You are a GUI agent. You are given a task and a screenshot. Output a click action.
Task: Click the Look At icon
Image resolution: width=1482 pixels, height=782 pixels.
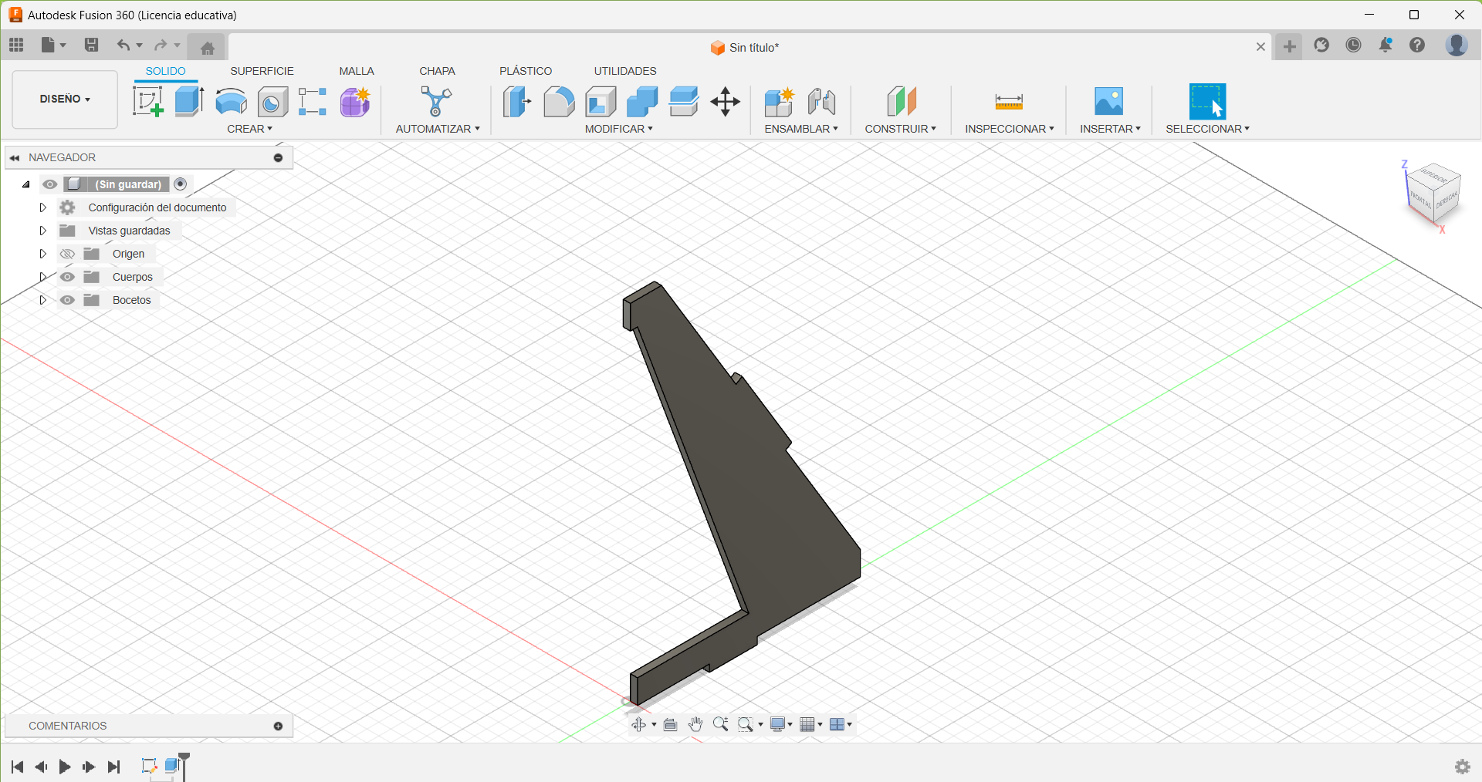(671, 724)
